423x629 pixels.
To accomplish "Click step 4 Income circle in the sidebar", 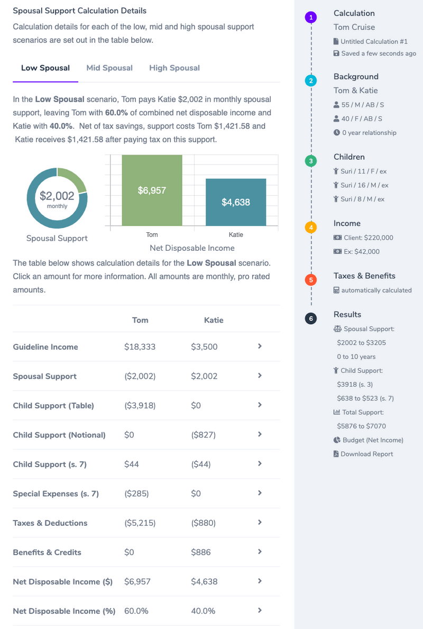I will point(311,227).
